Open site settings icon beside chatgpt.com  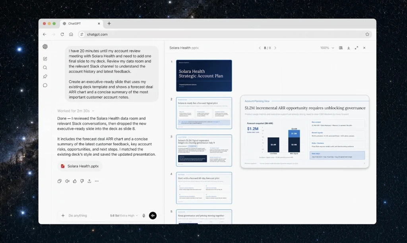coord(82,34)
